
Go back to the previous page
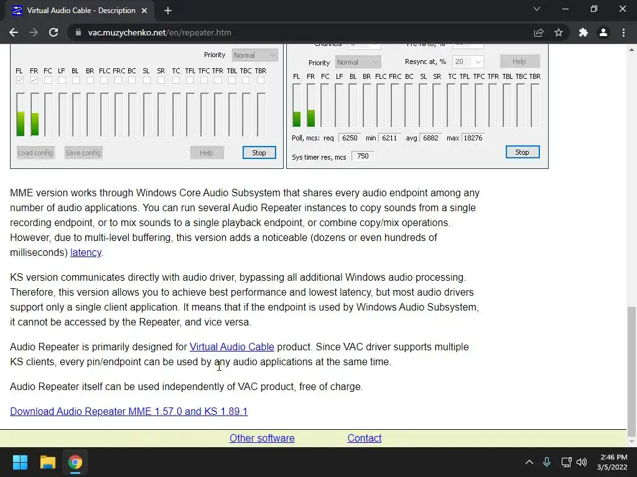tap(14, 32)
